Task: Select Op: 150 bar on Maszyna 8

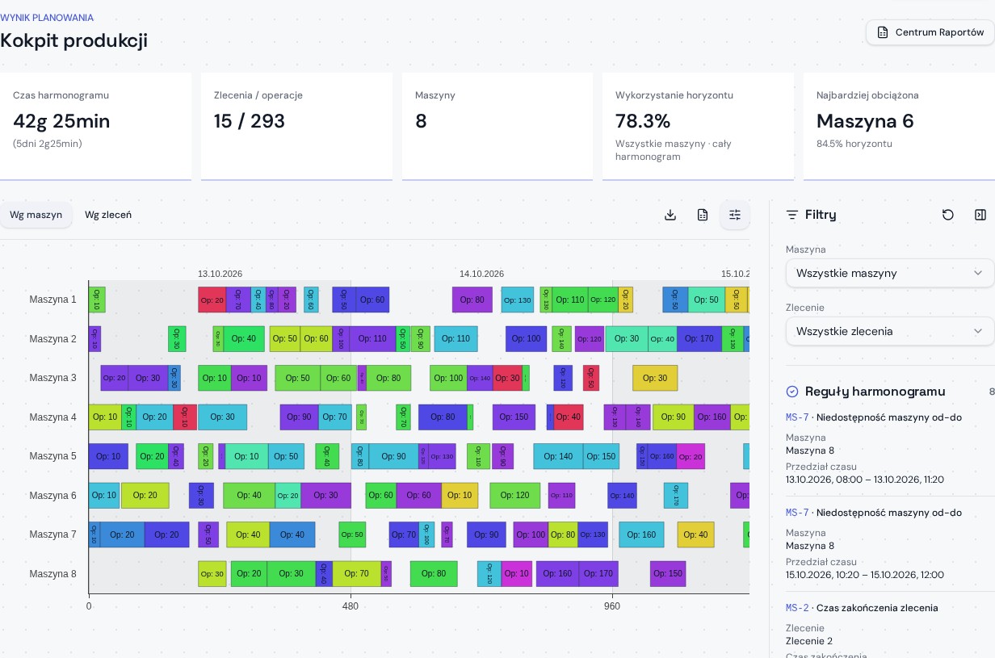Action: point(668,574)
